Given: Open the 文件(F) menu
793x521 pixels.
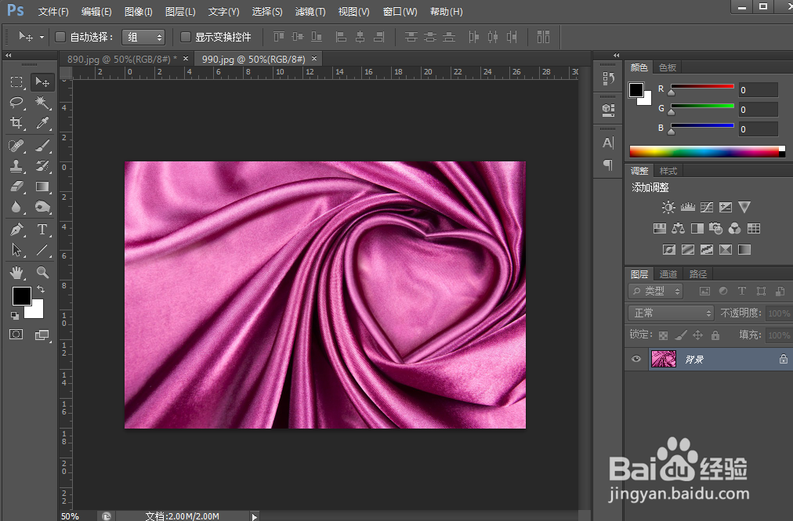Looking at the screenshot, I should (53, 11).
